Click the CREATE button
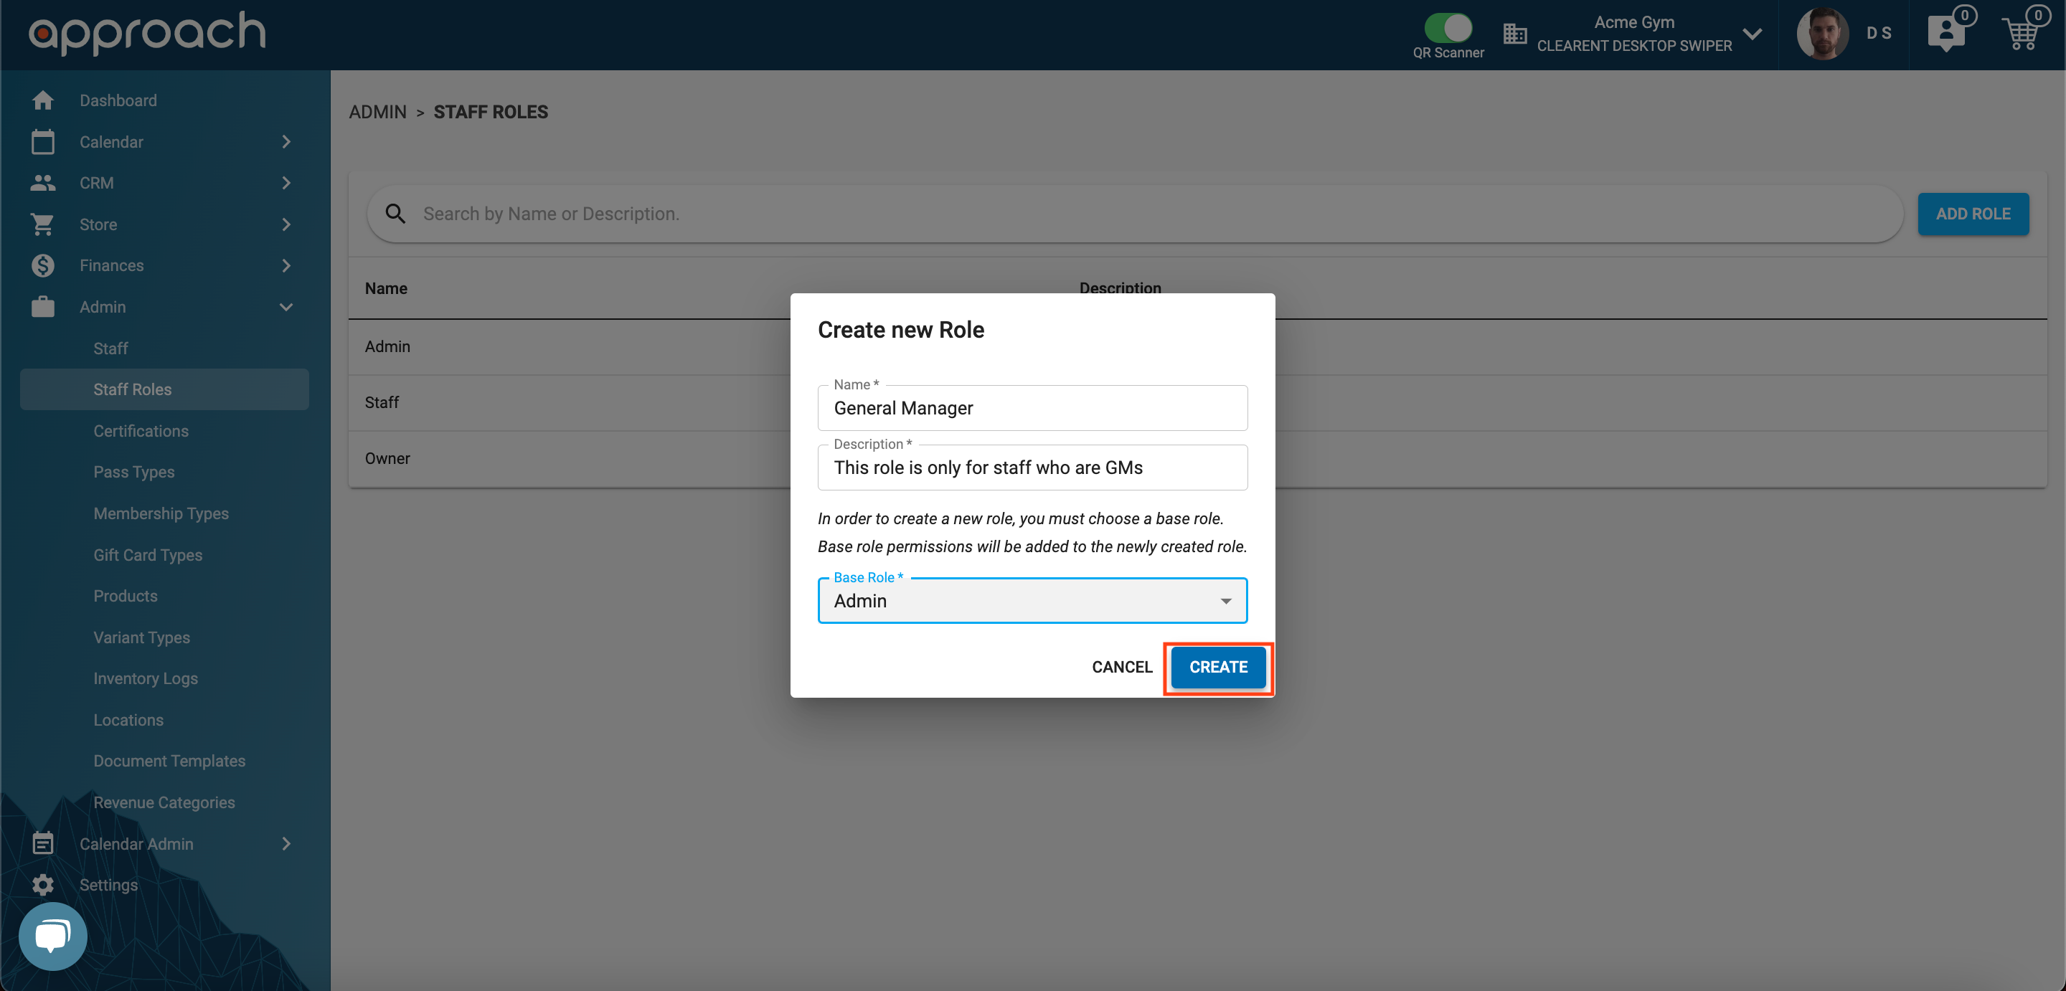 coord(1218,667)
